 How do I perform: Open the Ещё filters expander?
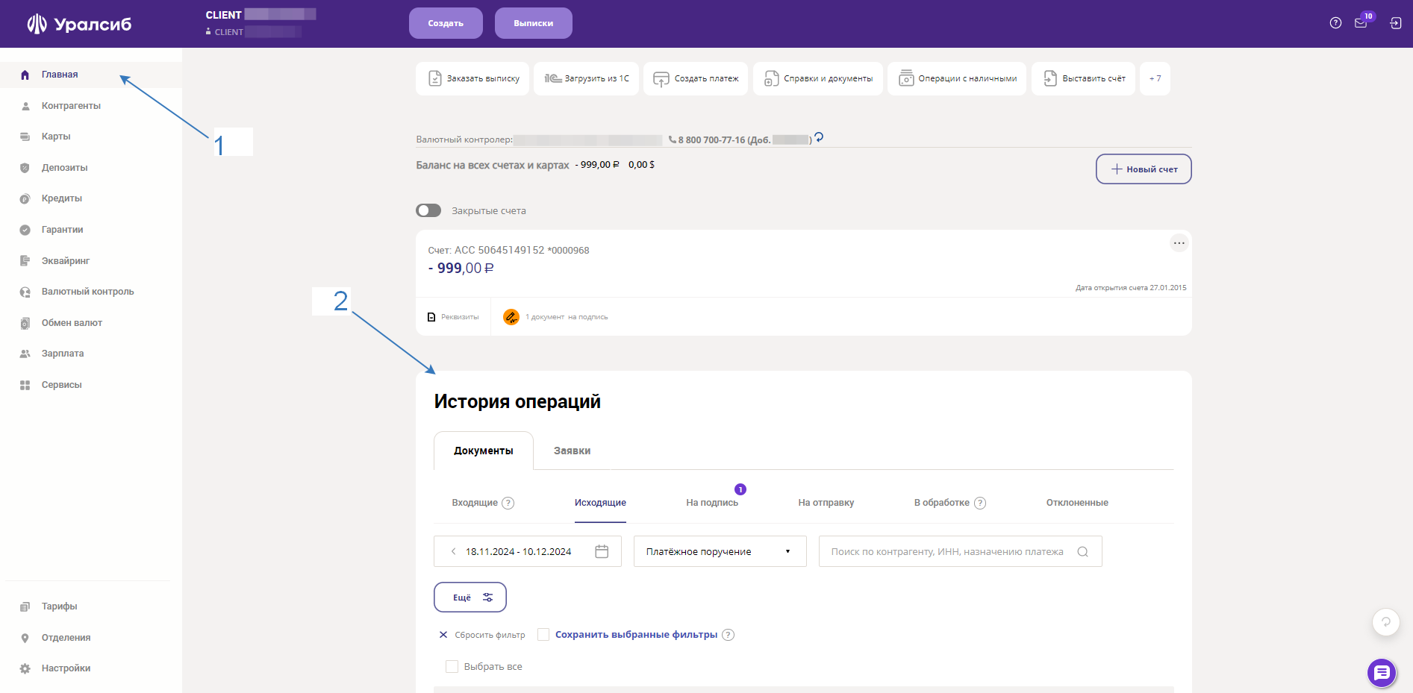click(x=470, y=598)
